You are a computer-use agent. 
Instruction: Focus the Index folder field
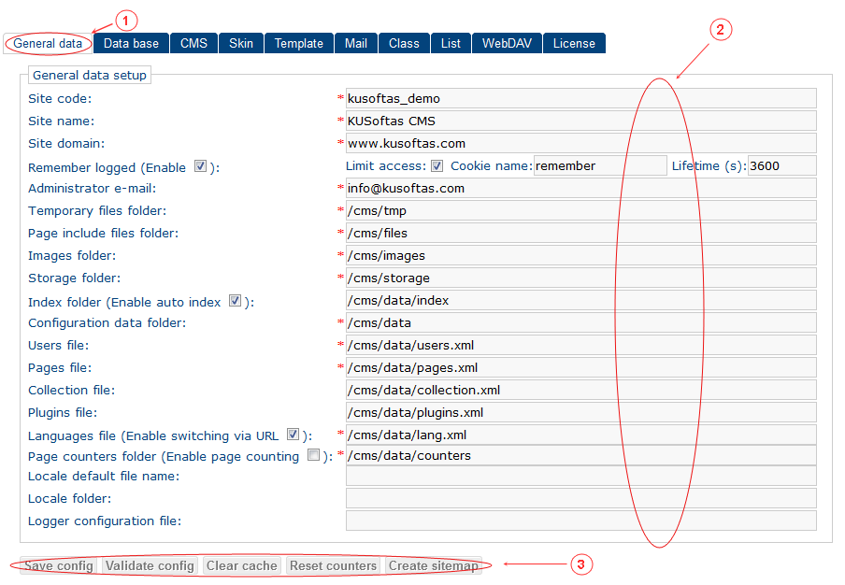pyautogui.click(x=581, y=301)
